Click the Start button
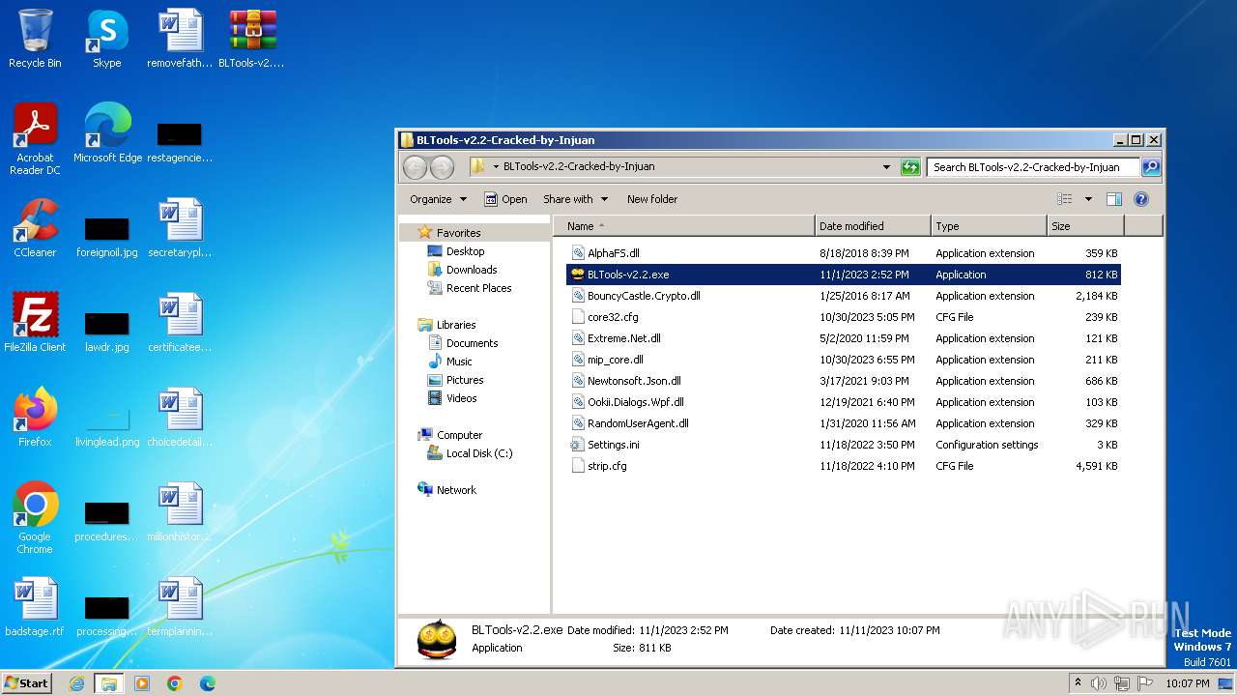Screen dimensions: 1237x696 (26, 683)
